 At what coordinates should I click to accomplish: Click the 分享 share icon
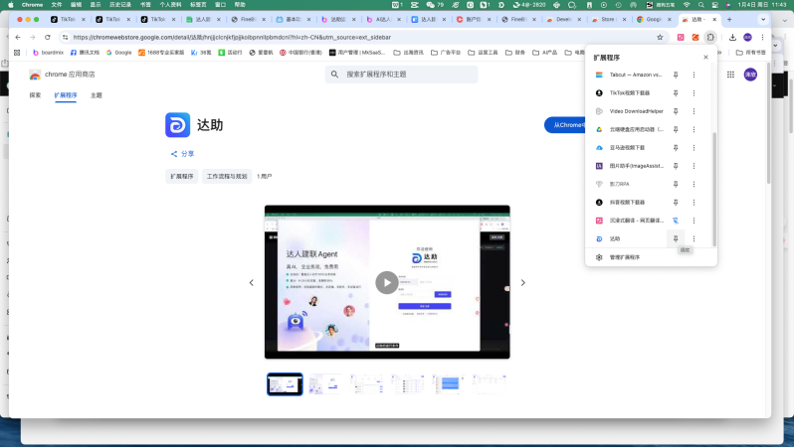174,154
